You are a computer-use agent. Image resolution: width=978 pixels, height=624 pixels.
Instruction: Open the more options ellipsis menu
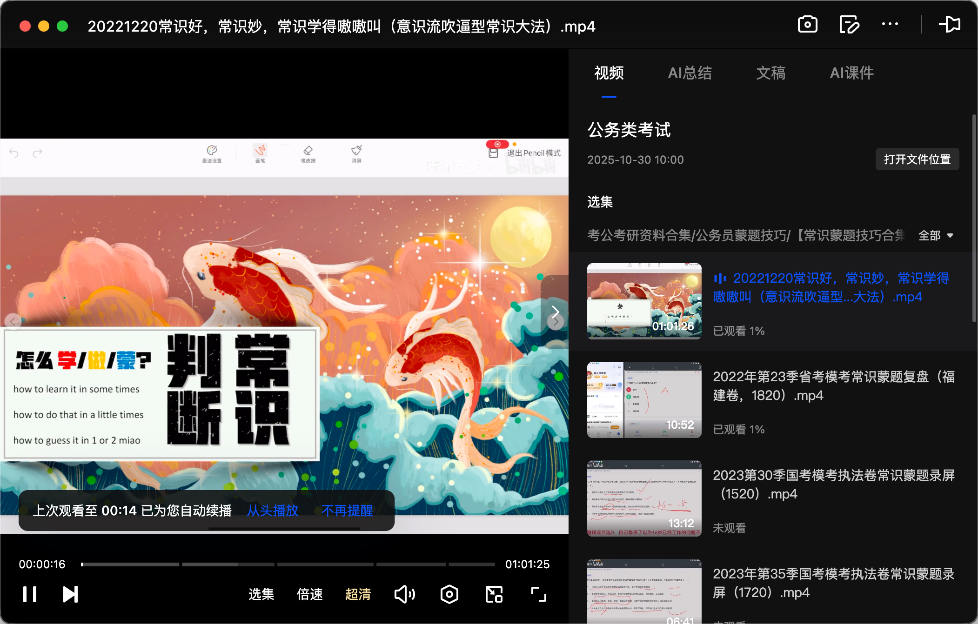pyautogui.click(x=890, y=24)
